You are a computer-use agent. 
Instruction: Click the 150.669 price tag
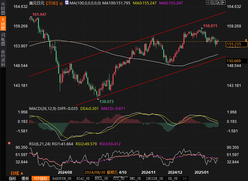coord(237,61)
